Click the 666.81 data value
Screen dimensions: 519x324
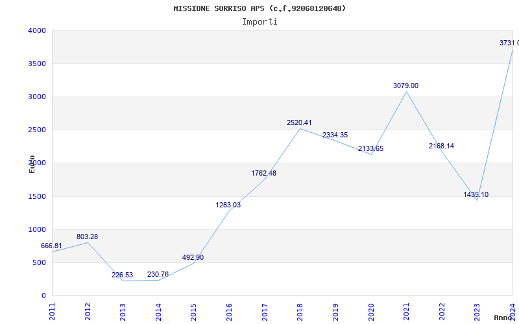51,246
